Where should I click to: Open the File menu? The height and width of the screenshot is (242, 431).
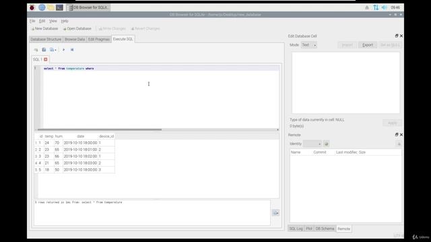click(32, 21)
